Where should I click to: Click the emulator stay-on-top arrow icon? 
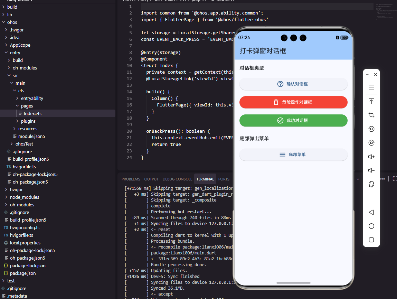coord(371,101)
